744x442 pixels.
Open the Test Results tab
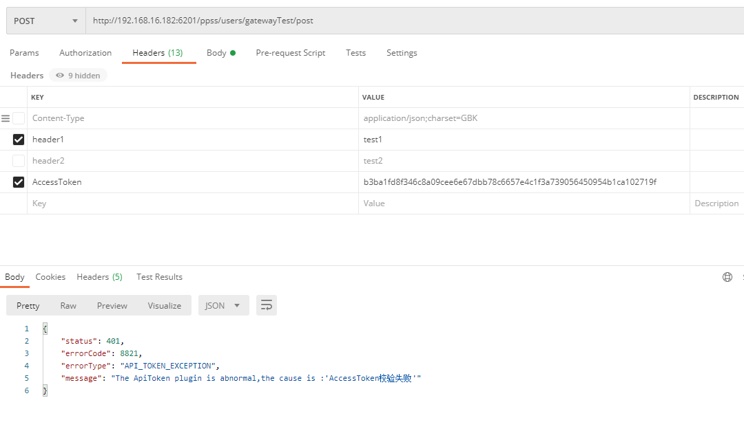pos(159,277)
